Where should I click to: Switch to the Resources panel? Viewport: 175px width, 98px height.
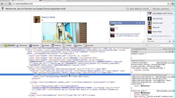[x=22, y=45]
